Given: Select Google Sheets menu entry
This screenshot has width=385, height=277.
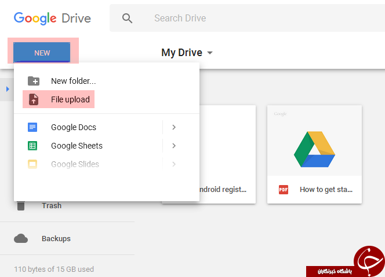Looking at the screenshot, I should [77, 146].
